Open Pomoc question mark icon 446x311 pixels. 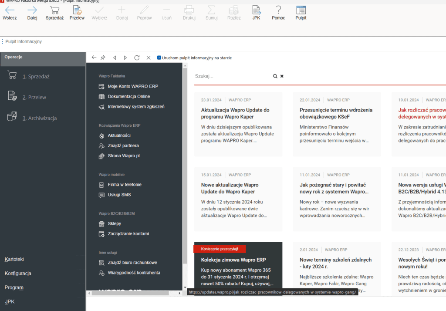click(x=278, y=10)
